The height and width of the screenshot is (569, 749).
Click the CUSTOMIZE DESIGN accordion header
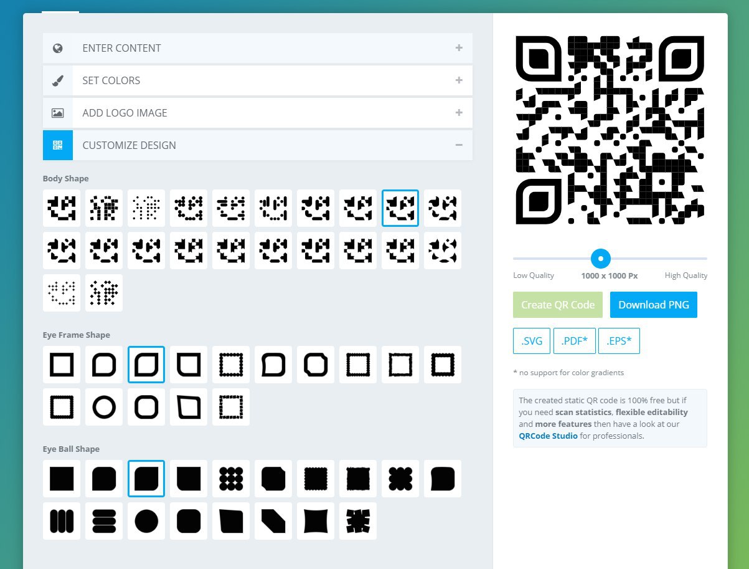tap(258, 145)
